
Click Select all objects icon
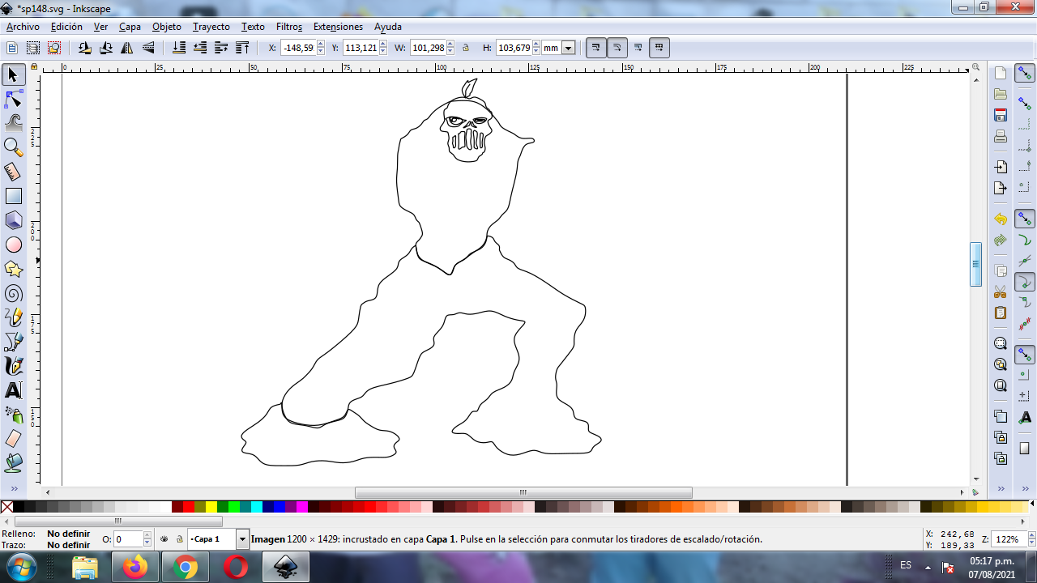[12, 48]
